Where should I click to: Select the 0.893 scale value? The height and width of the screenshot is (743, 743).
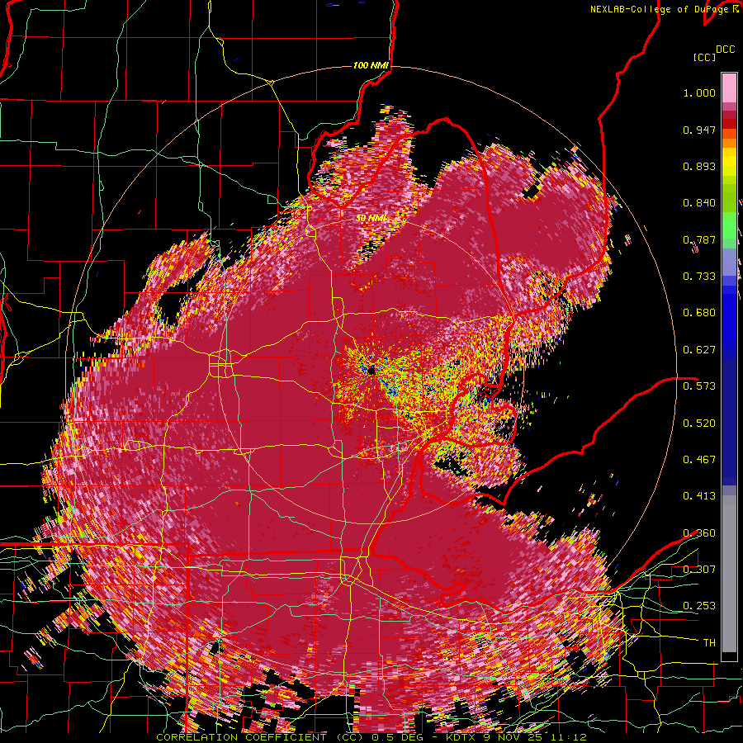tap(699, 166)
